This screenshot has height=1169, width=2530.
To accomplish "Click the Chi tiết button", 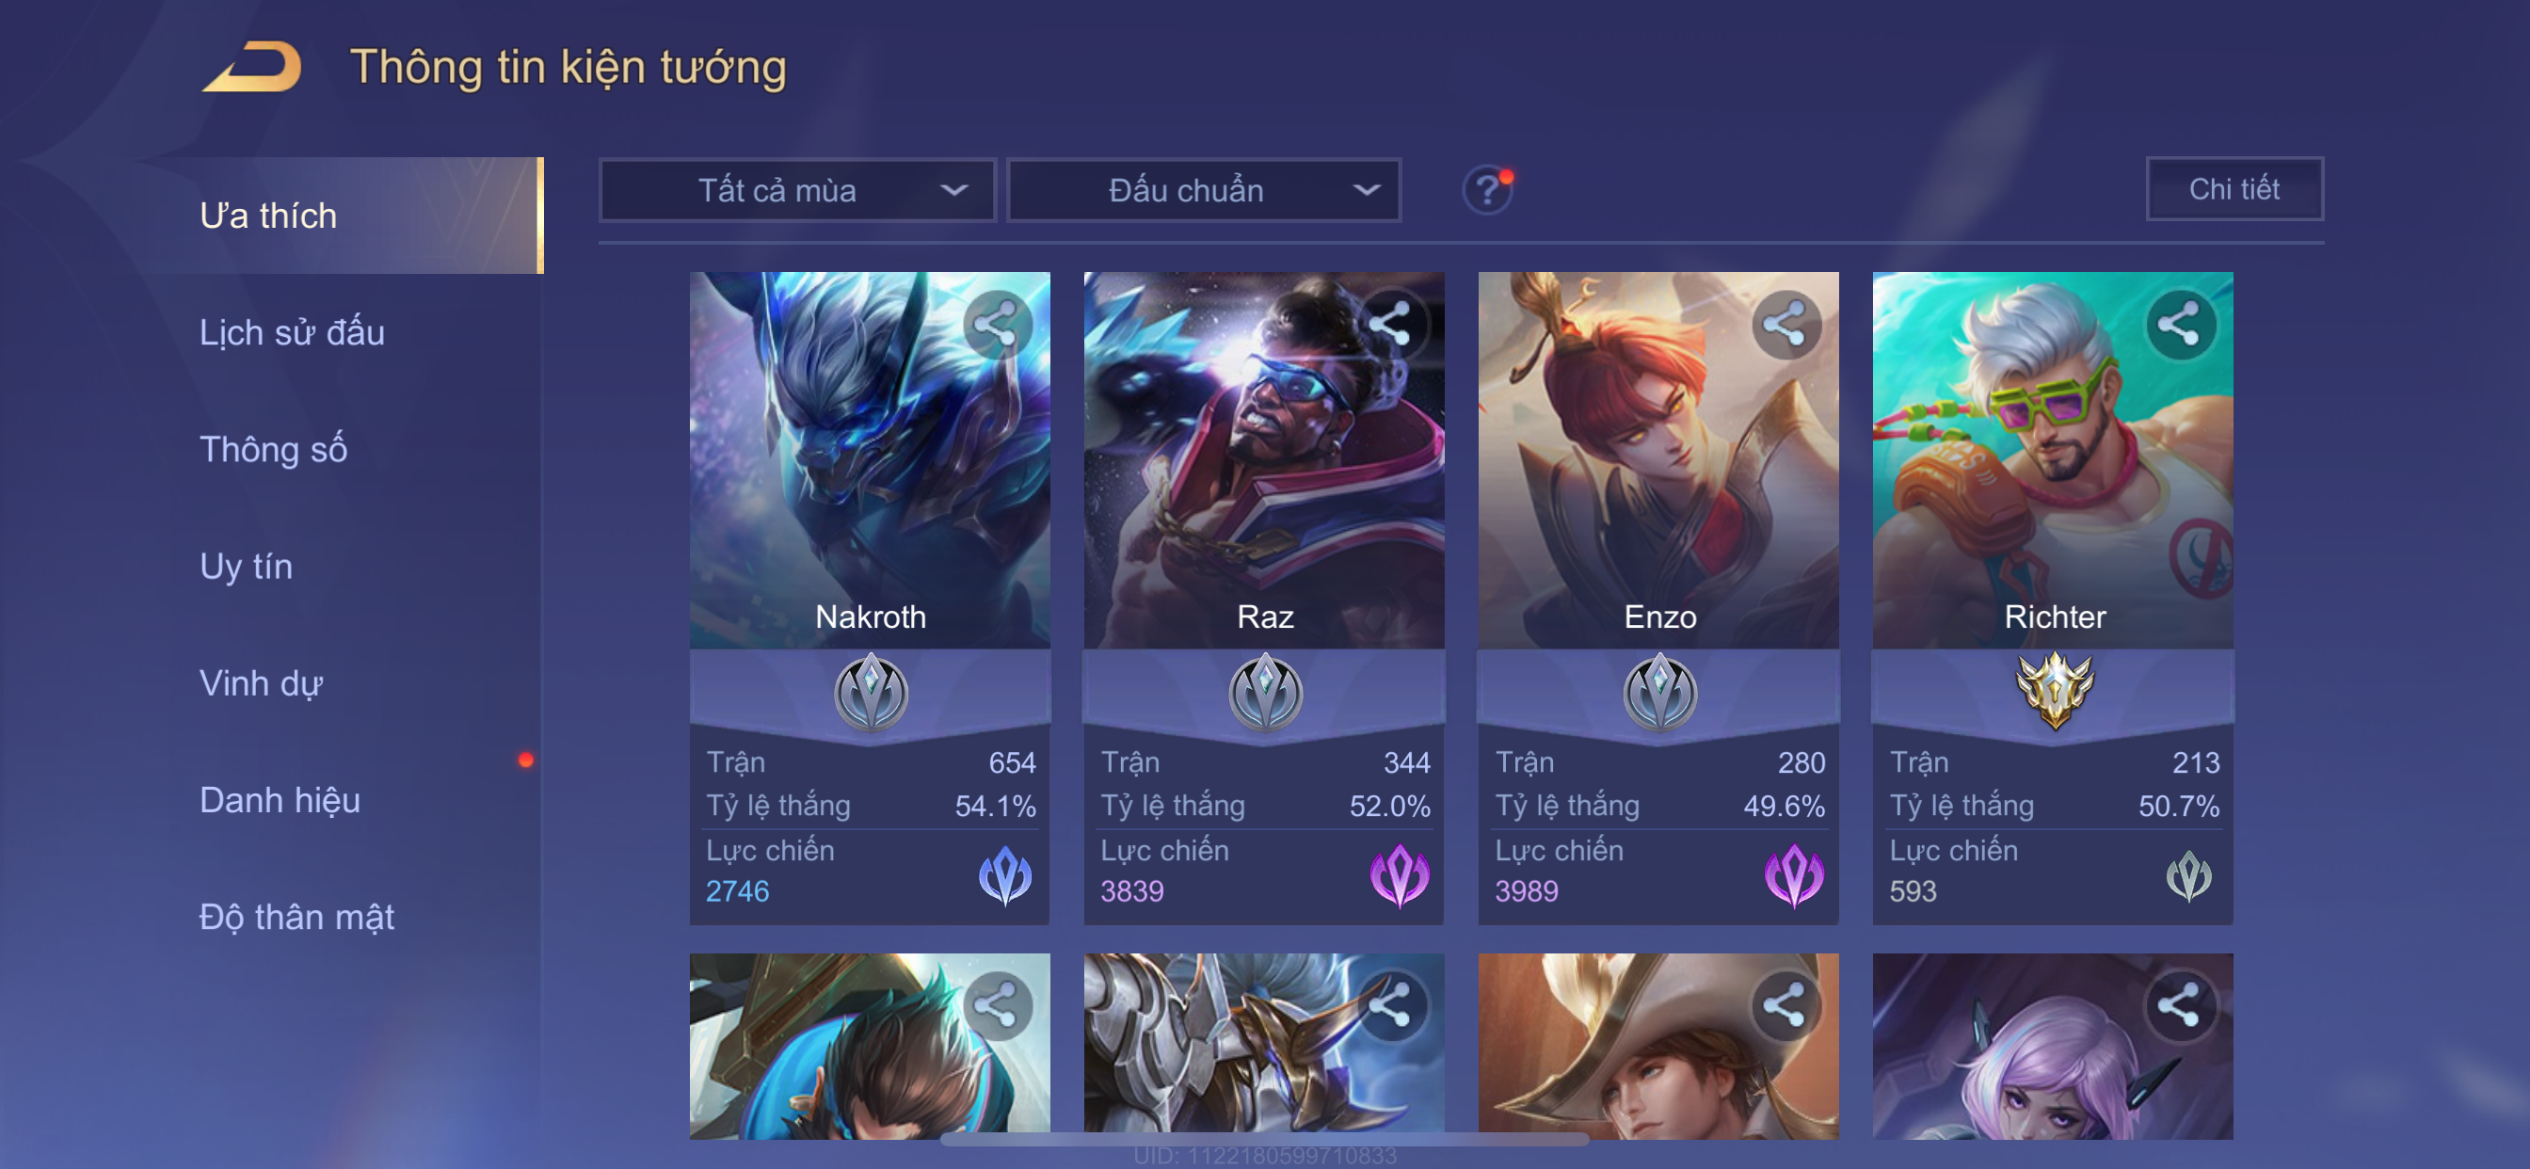I will point(2234,188).
